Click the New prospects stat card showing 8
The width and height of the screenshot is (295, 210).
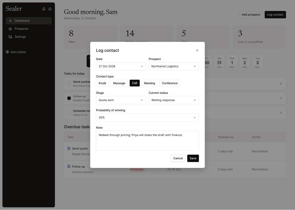pyautogui.click(x=90, y=37)
